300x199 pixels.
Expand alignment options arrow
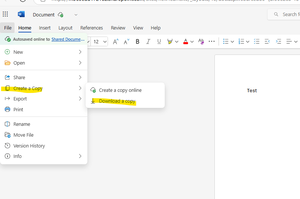pyautogui.click(x=296, y=41)
